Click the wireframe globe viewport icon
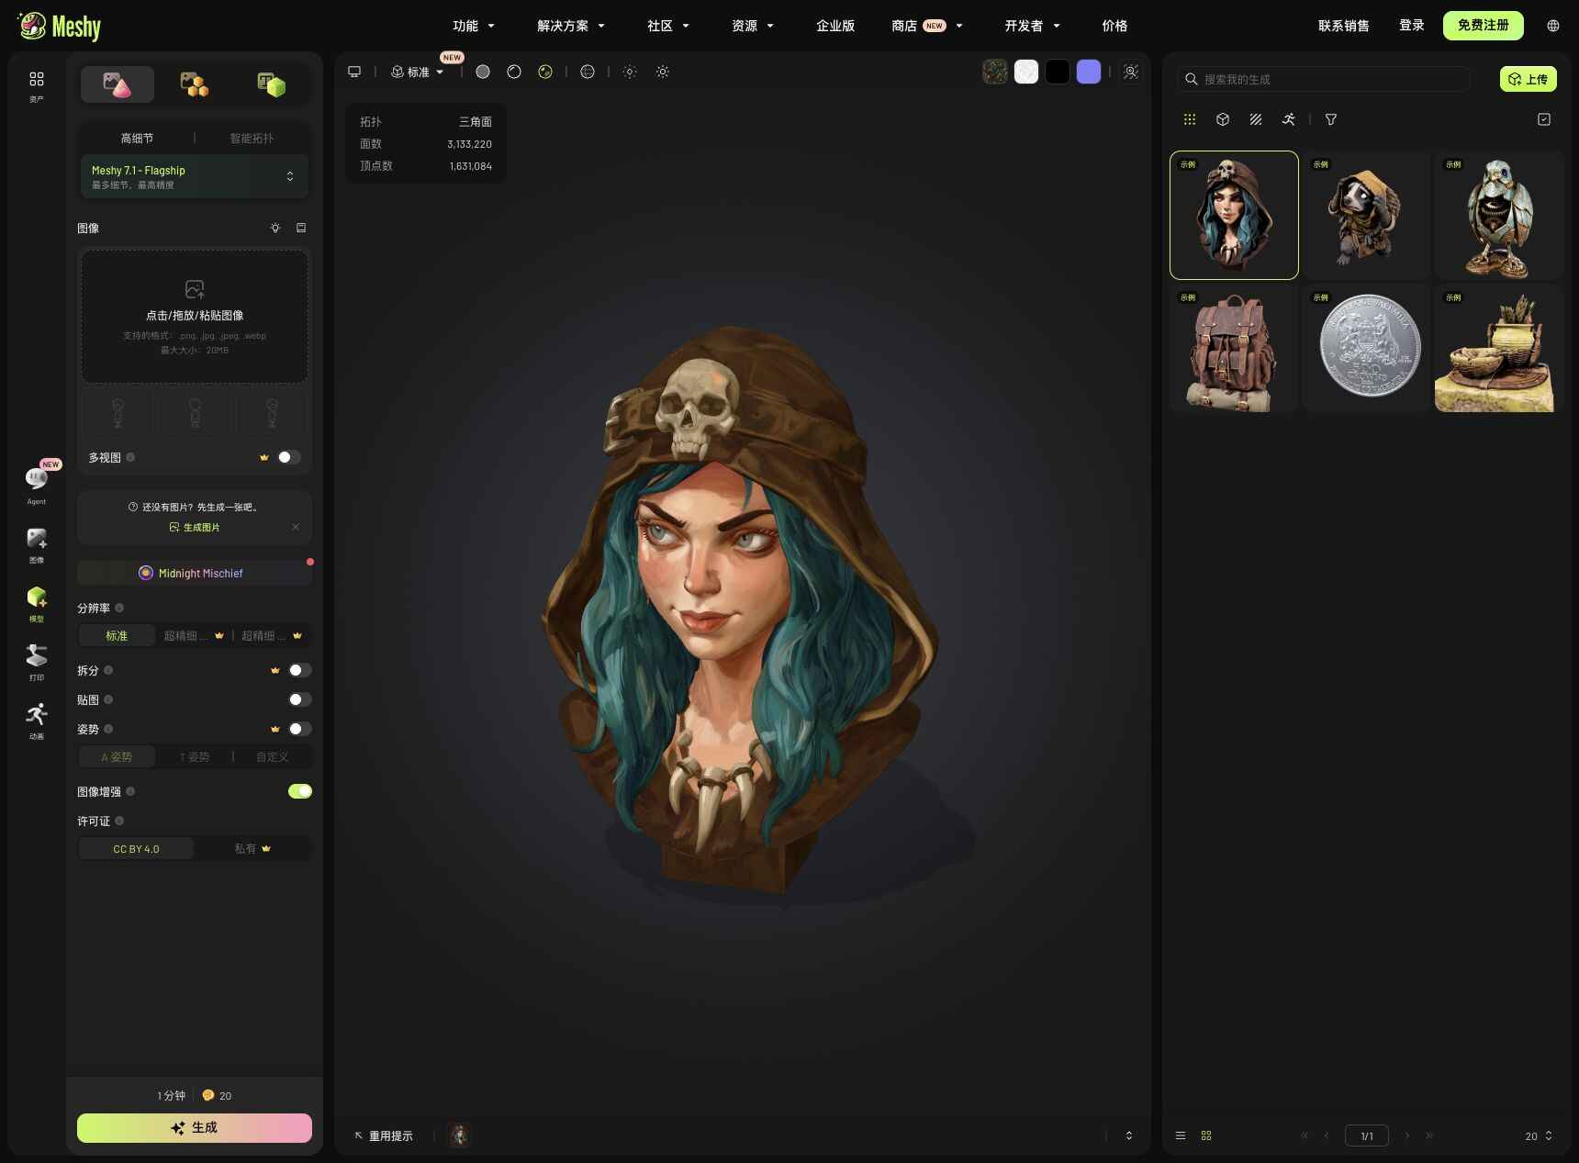1579x1163 pixels. tap(588, 72)
